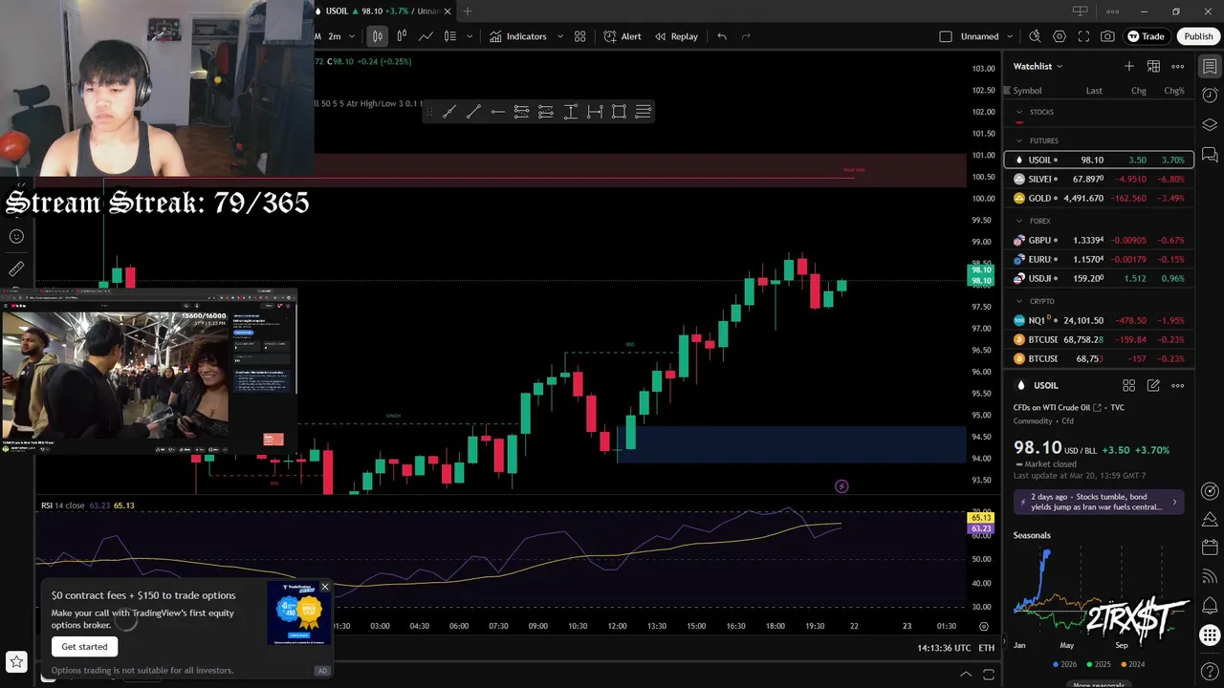Open the Watchlist sidebar panel icon

pos(1210,66)
